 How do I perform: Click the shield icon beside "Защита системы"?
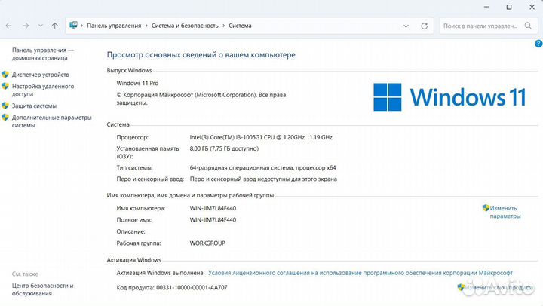(5, 106)
